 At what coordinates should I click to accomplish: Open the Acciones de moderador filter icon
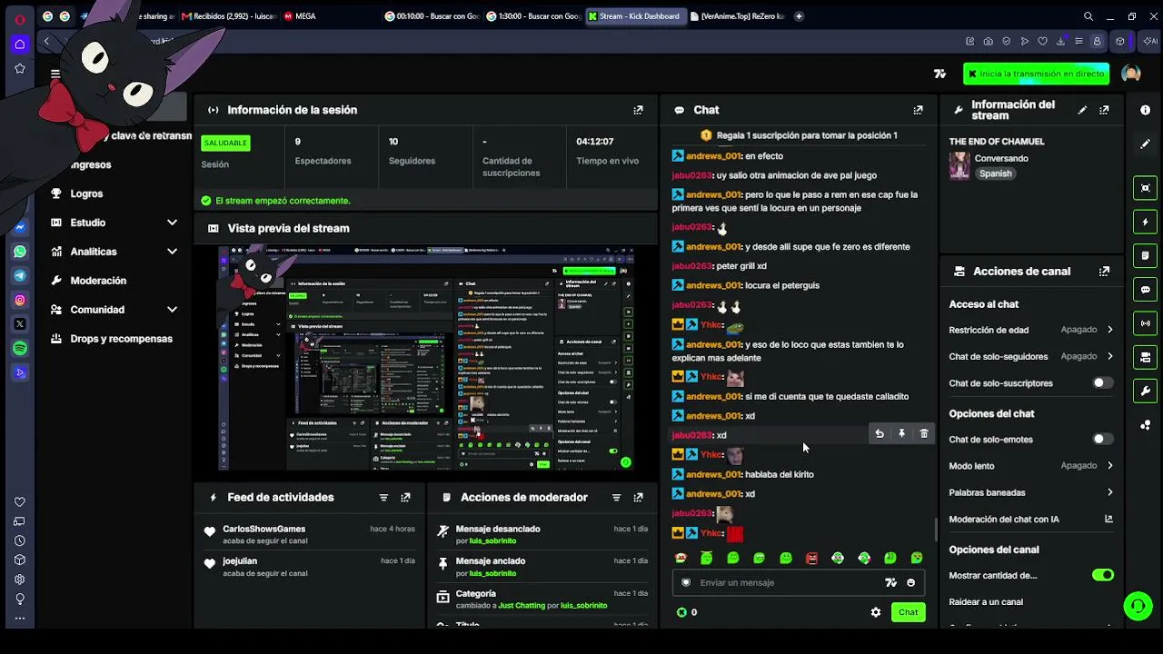click(x=616, y=498)
